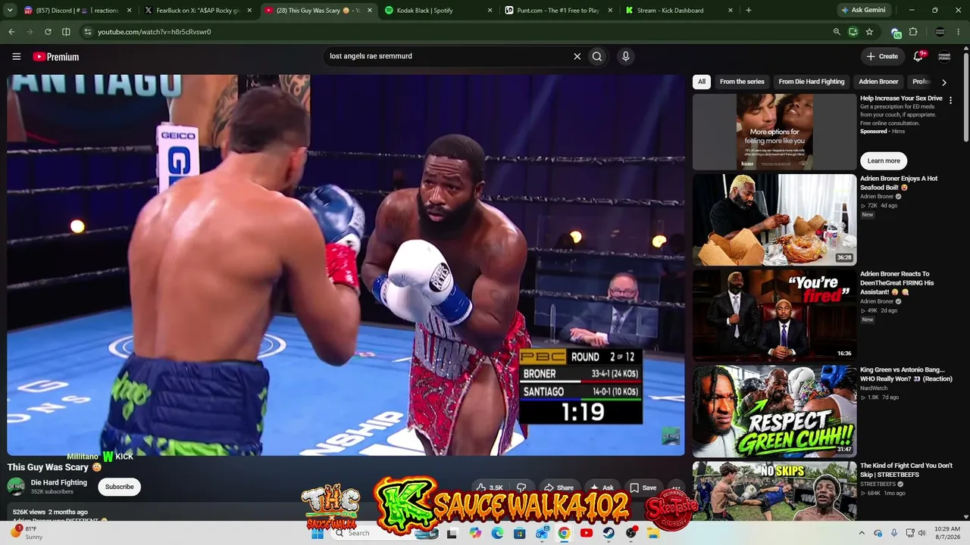
Task: Click the Create button
Action: pyautogui.click(x=883, y=56)
